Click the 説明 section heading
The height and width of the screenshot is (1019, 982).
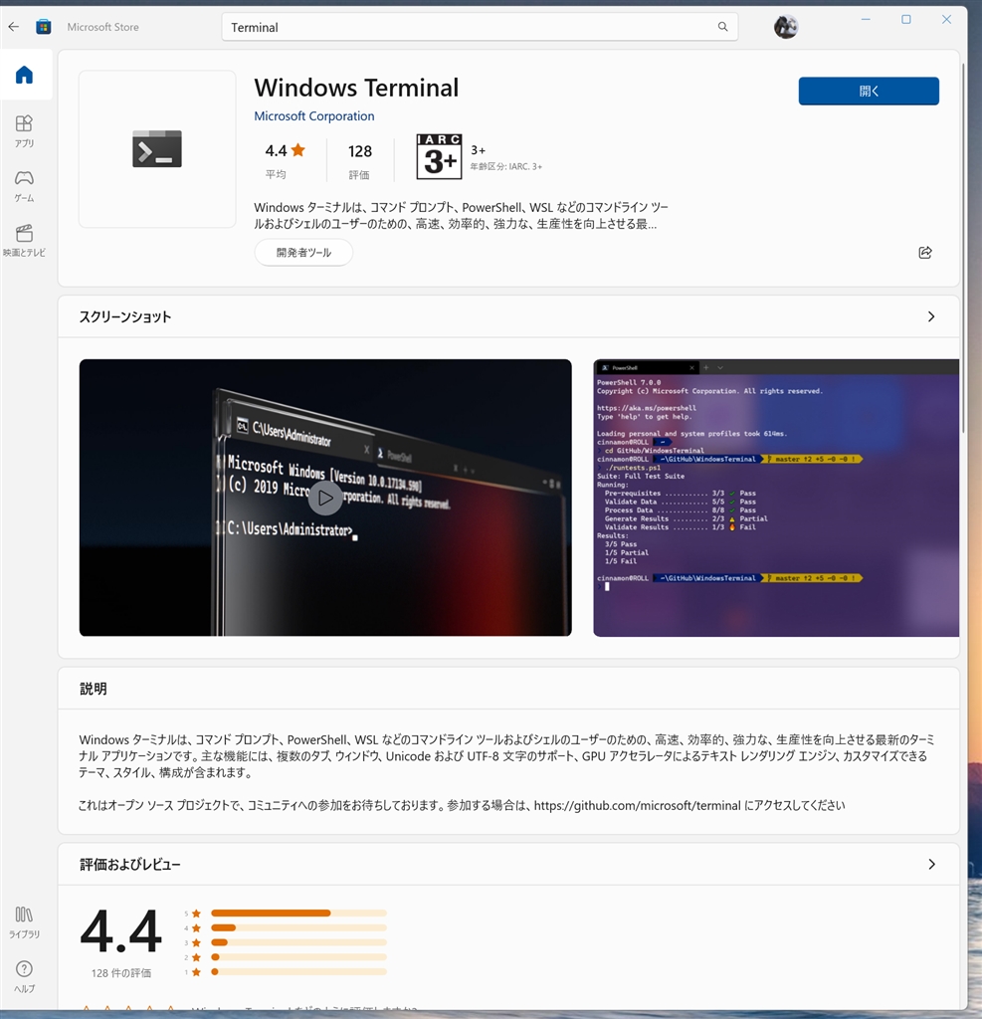[x=93, y=689]
